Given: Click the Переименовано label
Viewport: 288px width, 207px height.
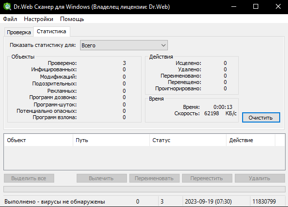Looking at the screenshot, I should (181, 76).
